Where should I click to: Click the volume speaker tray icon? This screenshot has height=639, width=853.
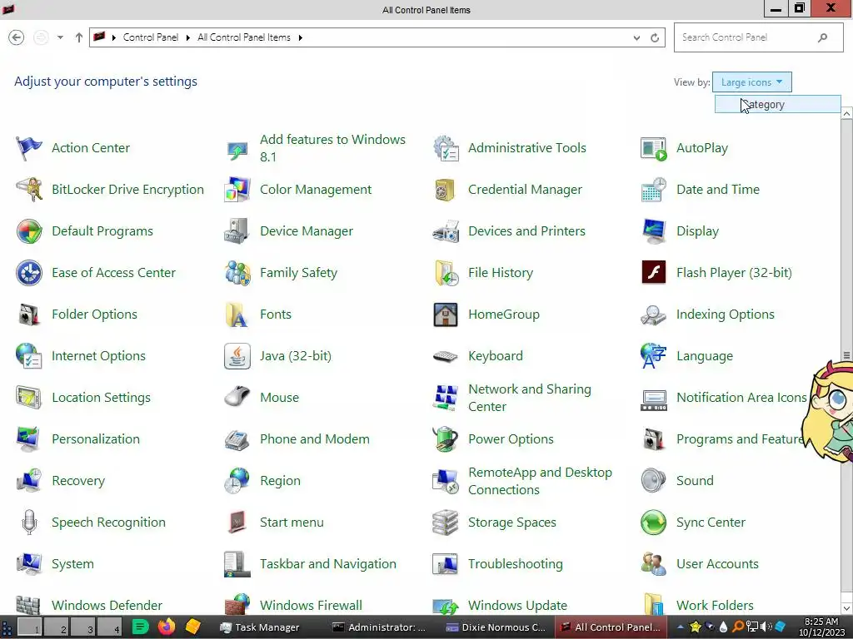(x=766, y=627)
